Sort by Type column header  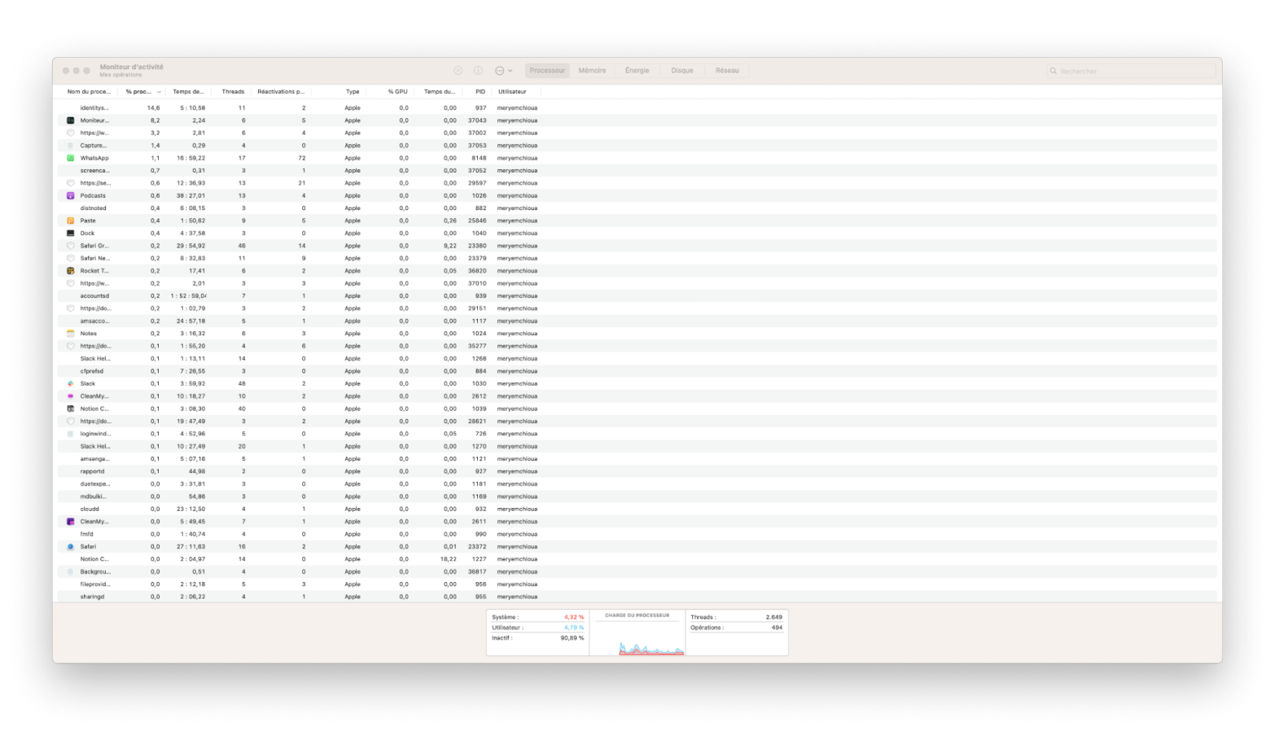coord(353,92)
